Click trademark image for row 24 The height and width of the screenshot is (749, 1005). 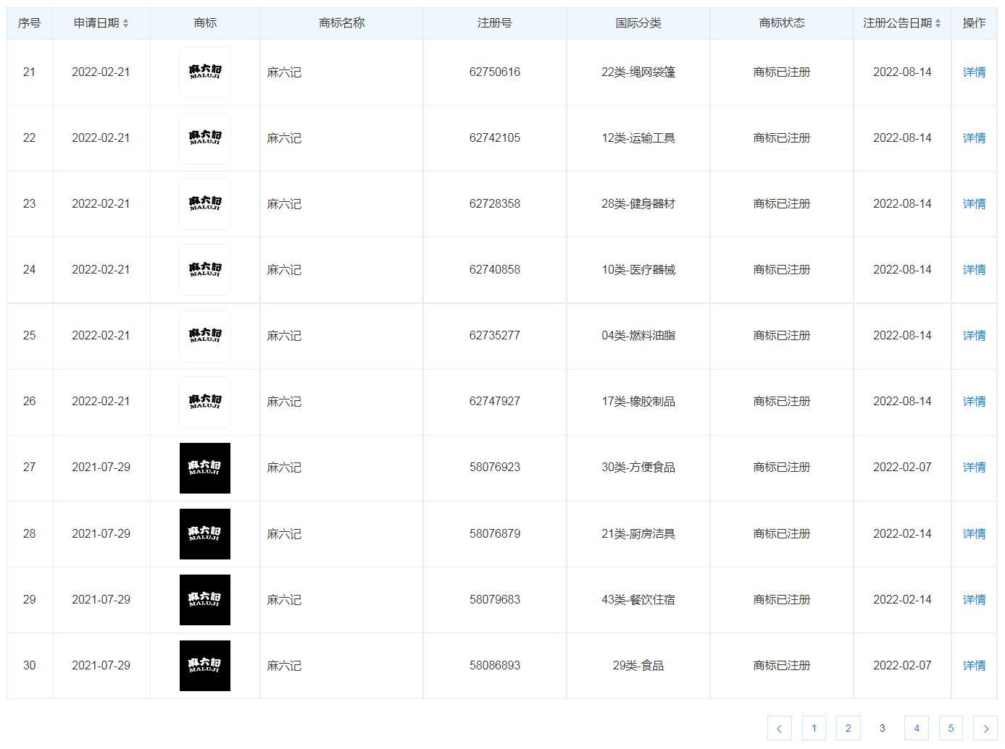click(205, 270)
